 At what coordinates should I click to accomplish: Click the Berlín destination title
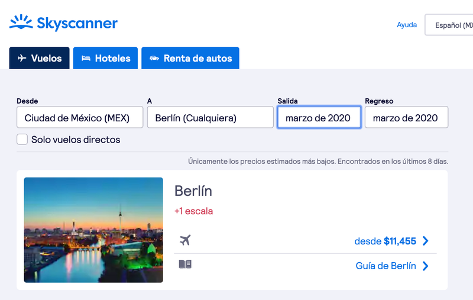[193, 191]
